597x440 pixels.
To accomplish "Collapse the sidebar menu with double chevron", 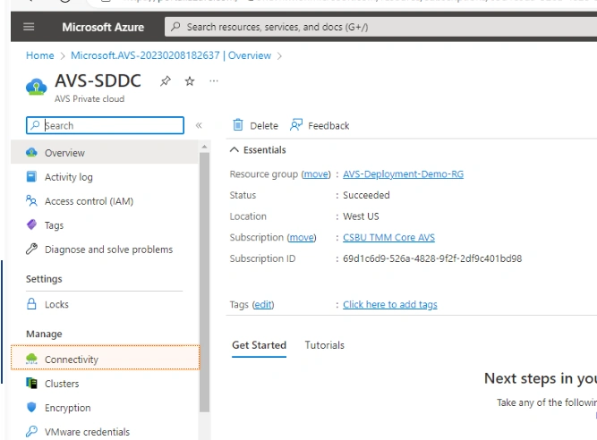I will 199,125.
